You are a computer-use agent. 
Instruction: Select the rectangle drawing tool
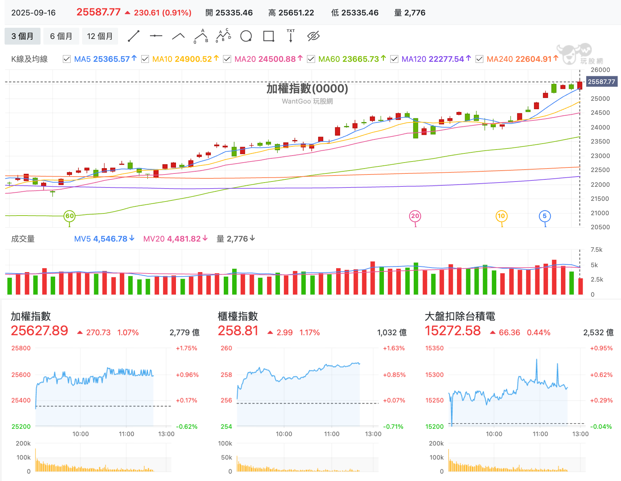269,36
